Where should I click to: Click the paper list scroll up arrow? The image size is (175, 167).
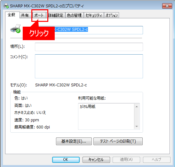[x=137, y=107]
